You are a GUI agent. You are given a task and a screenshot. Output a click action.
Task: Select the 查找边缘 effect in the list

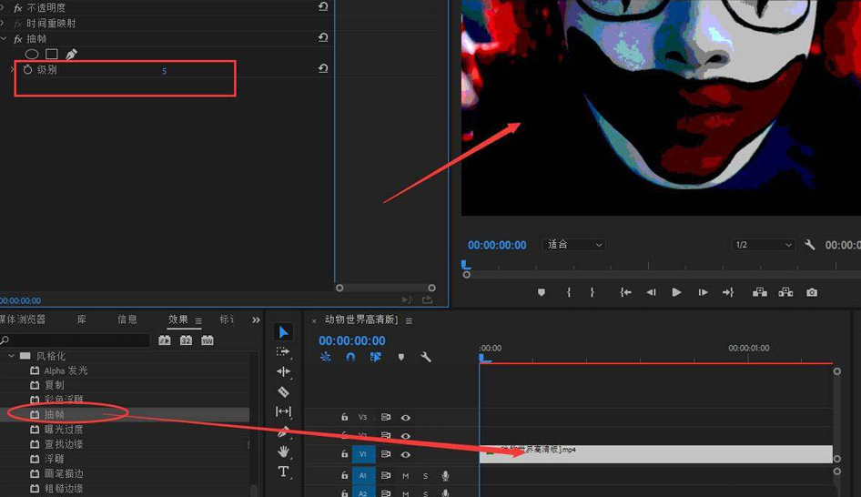(64, 444)
